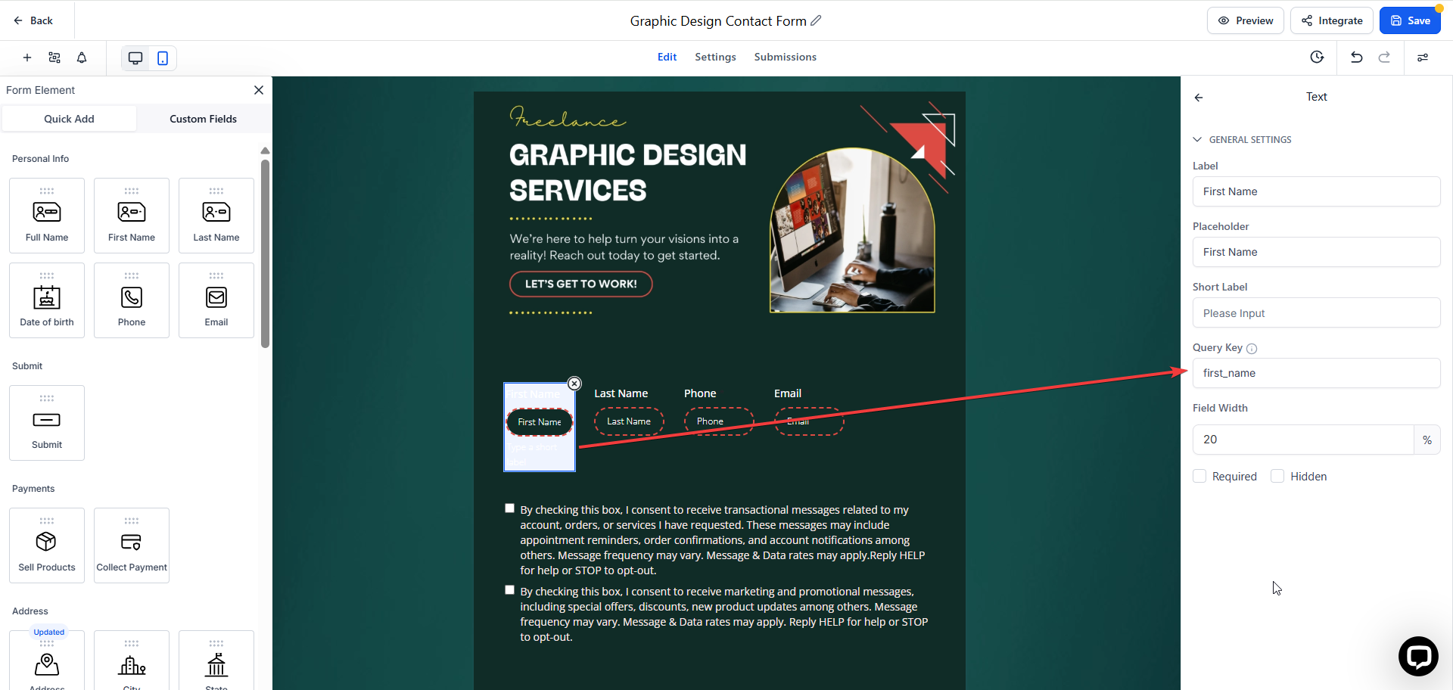Click the plus add element icon
Viewport: 1453px width, 690px height.
(x=27, y=57)
